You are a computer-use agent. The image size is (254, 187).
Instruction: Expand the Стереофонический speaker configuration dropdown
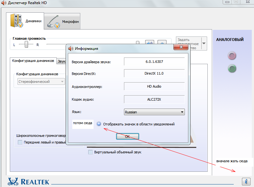coord(41,82)
